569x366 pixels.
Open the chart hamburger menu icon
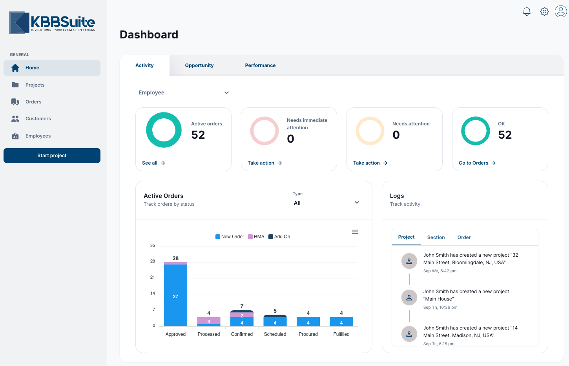click(355, 232)
